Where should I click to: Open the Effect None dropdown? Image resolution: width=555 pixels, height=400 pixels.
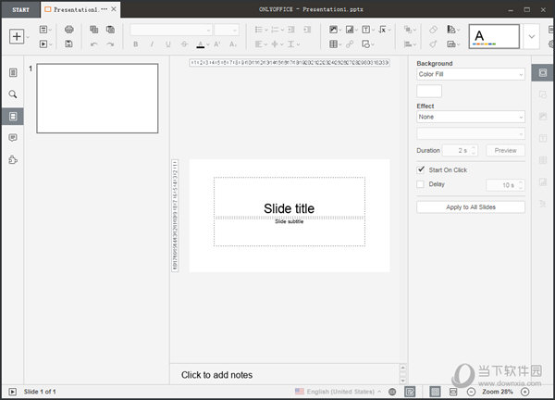(x=471, y=117)
